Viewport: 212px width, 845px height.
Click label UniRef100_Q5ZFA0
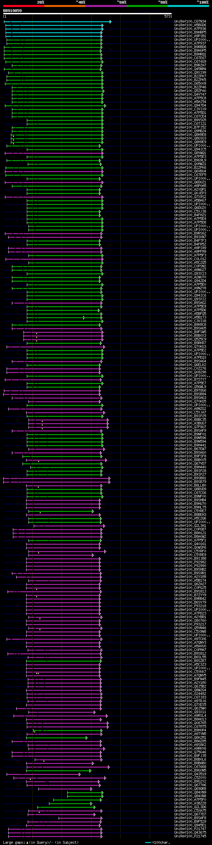(x=190, y=91)
